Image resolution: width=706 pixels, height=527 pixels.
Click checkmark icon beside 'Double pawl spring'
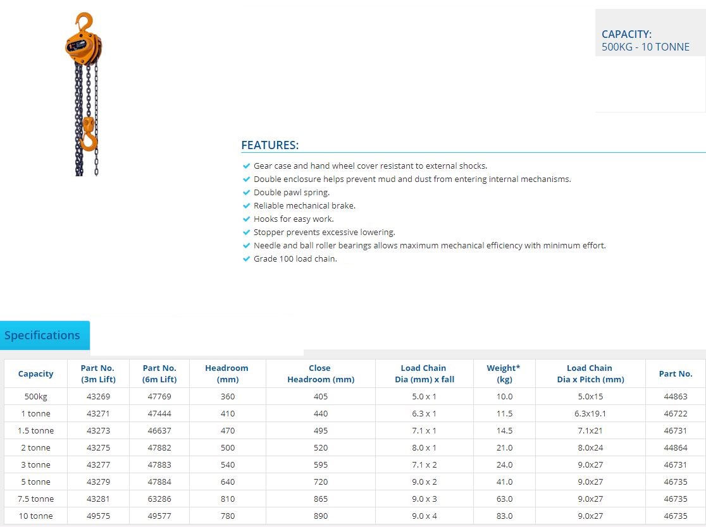pyautogui.click(x=246, y=193)
